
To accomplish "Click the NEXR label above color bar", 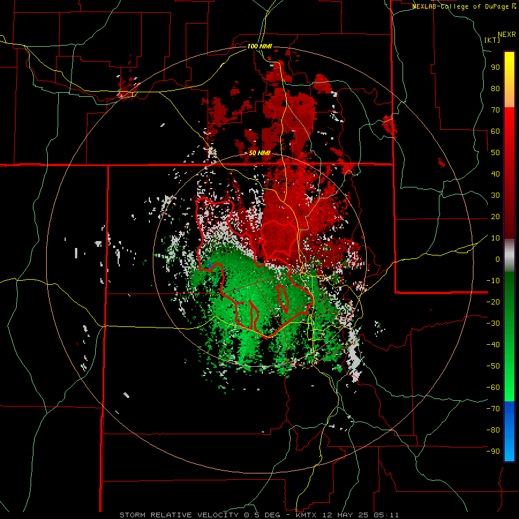I will pyautogui.click(x=507, y=34).
